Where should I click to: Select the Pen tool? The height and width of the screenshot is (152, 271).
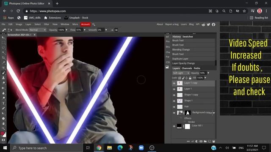(3, 108)
